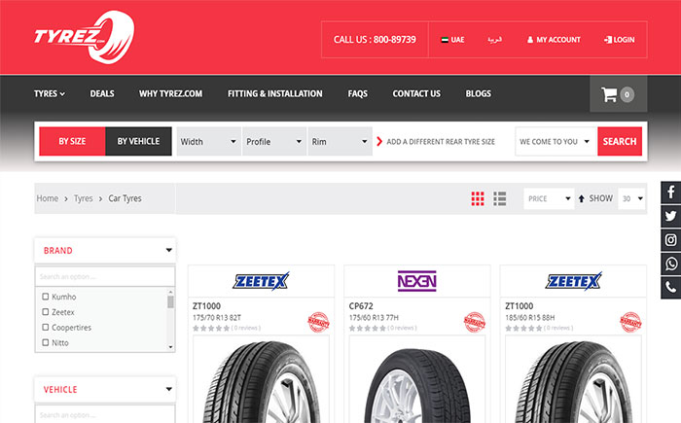This screenshot has height=423, width=681.
Task: Switch to grid view icon
Action: point(478,198)
